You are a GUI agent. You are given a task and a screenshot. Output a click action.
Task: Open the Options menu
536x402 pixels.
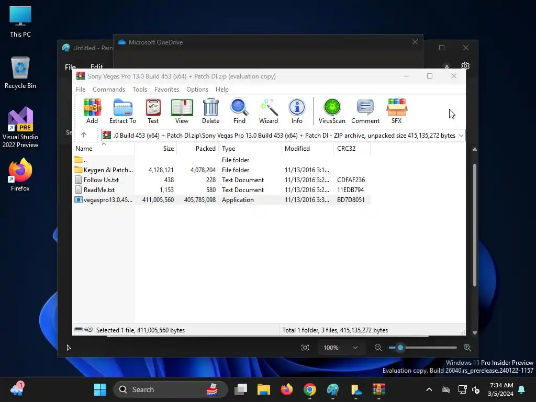[197, 89]
